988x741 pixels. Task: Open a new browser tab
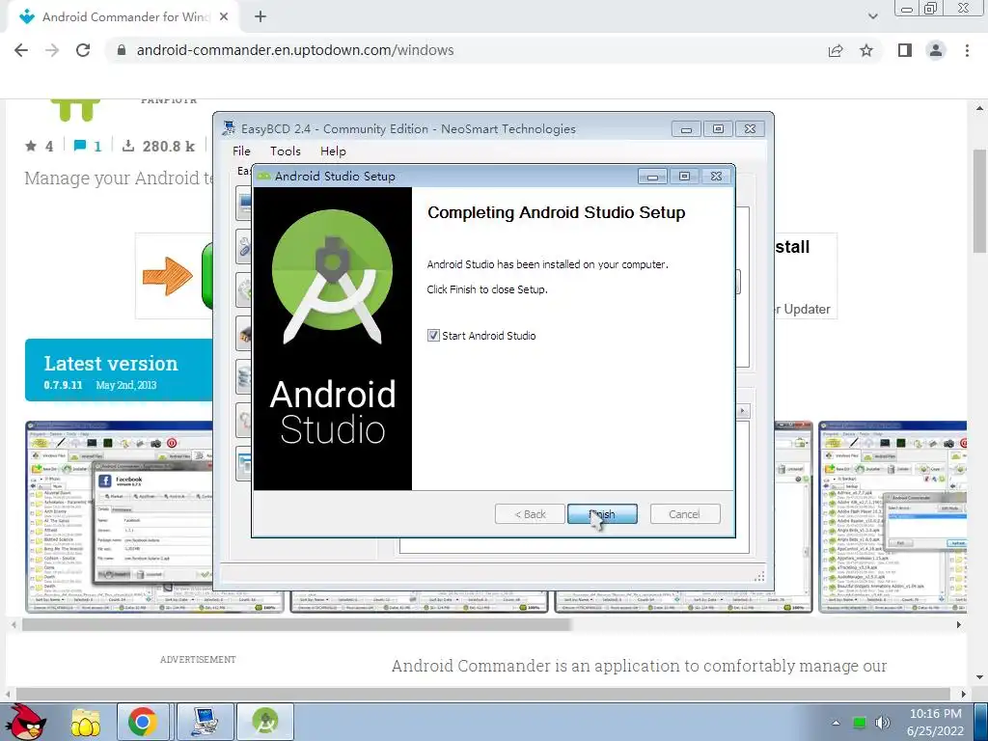tap(261, 17)
